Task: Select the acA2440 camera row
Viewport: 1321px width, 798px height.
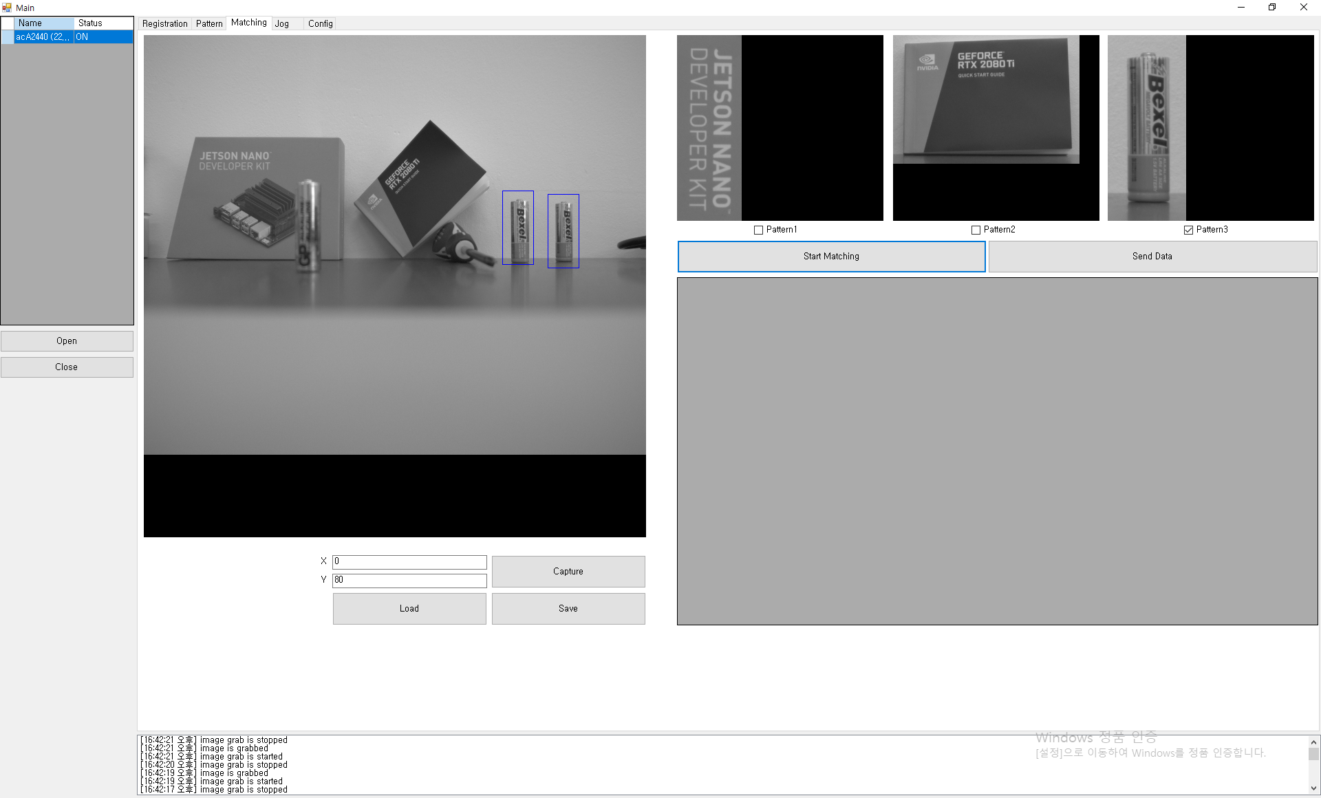Action: 67,37
